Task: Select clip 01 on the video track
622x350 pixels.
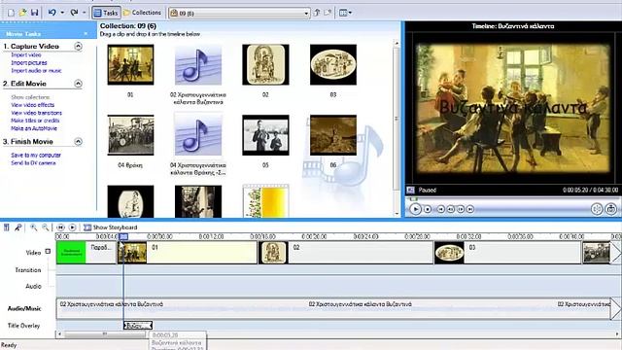Action: coord(188,253)
